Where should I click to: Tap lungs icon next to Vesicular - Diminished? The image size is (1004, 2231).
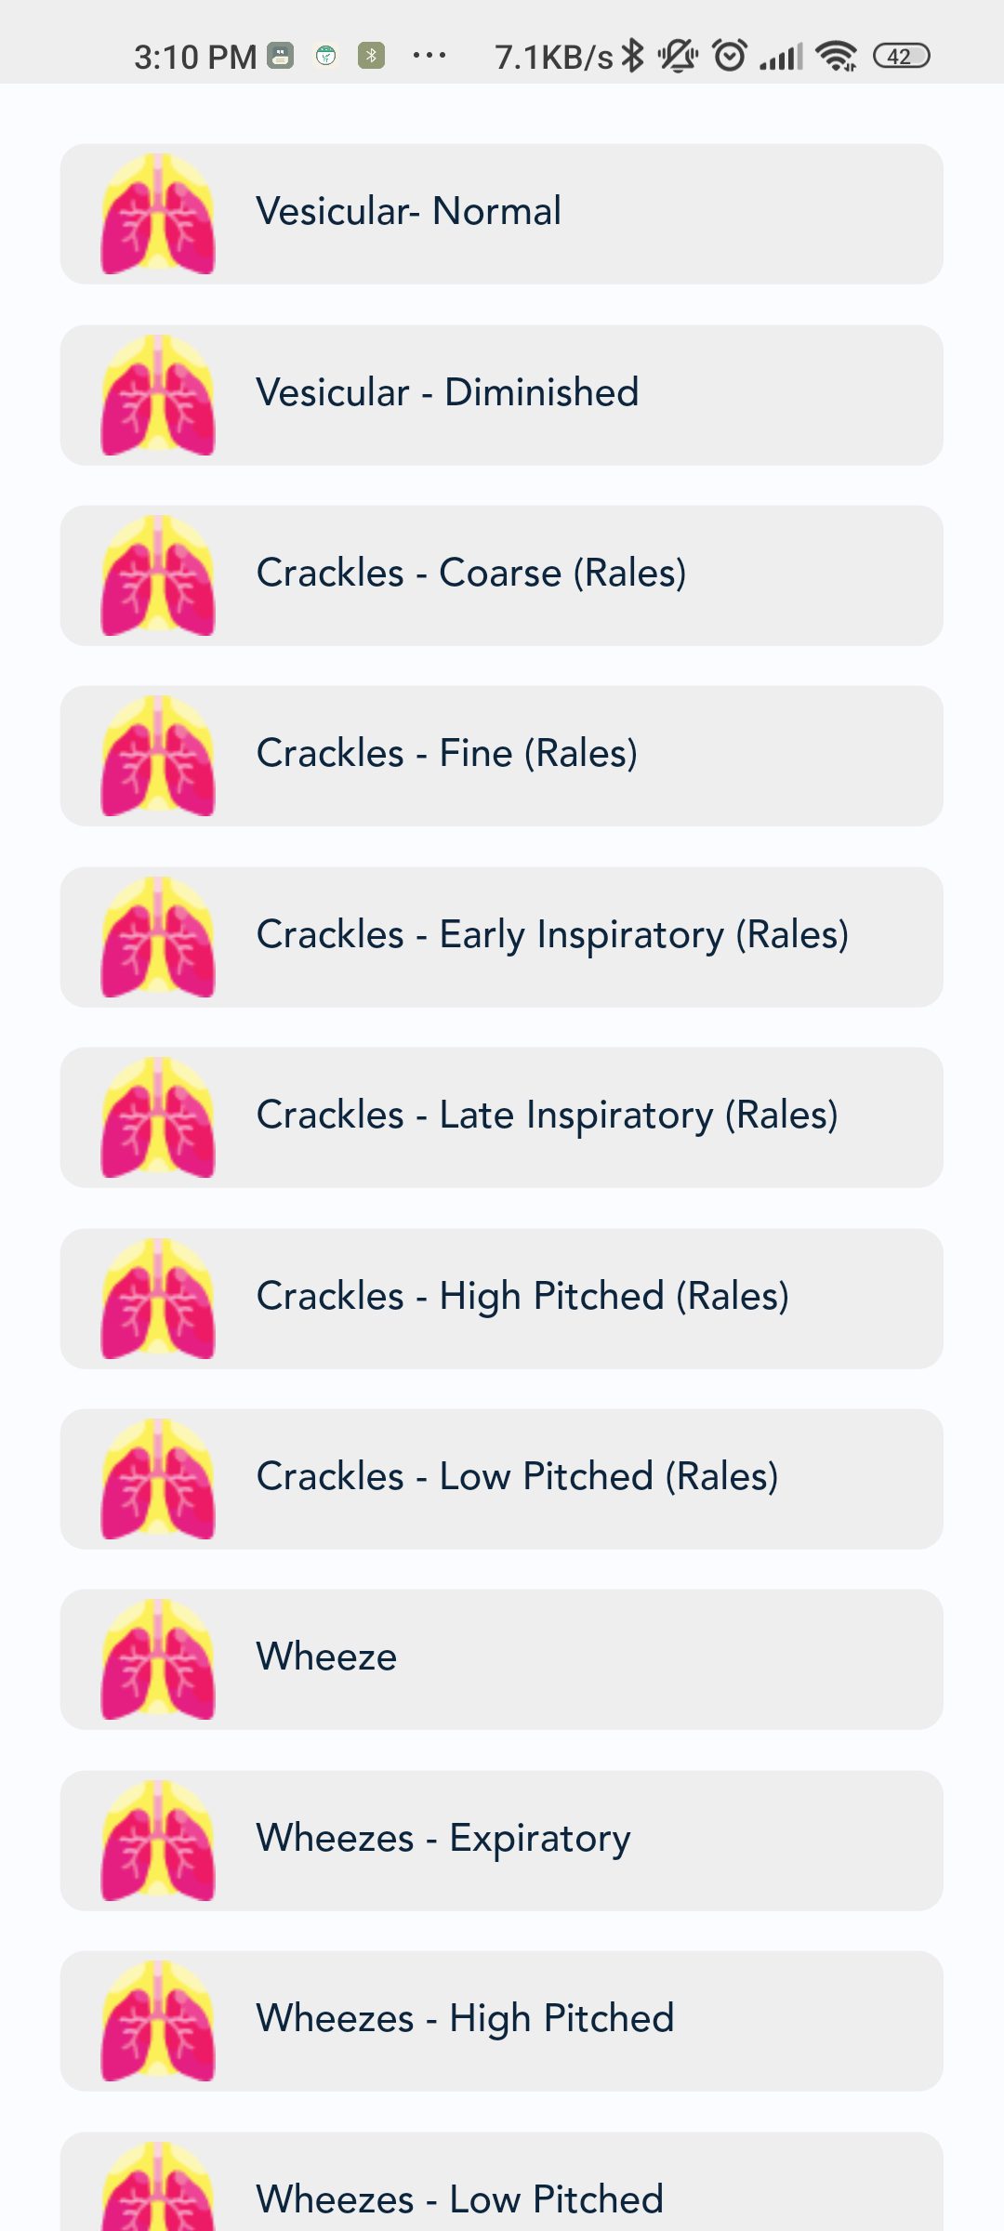[158, 395]
